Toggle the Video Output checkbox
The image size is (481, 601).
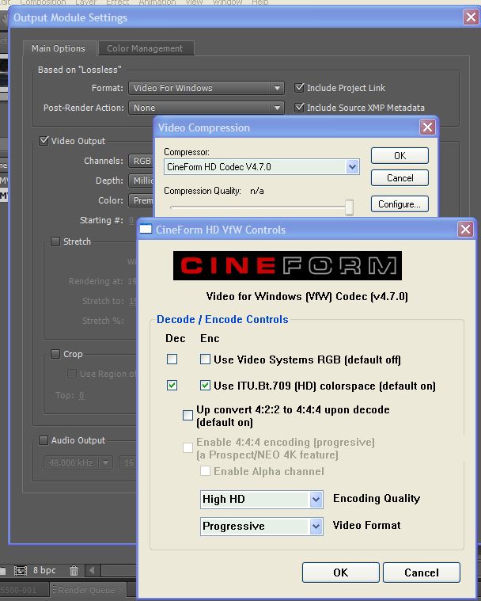[44, 141]
